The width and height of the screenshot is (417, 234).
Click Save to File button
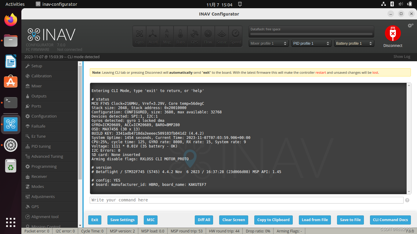click(350, 220)
